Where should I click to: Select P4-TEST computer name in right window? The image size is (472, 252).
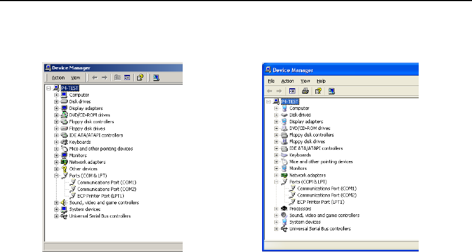point(290,102)
